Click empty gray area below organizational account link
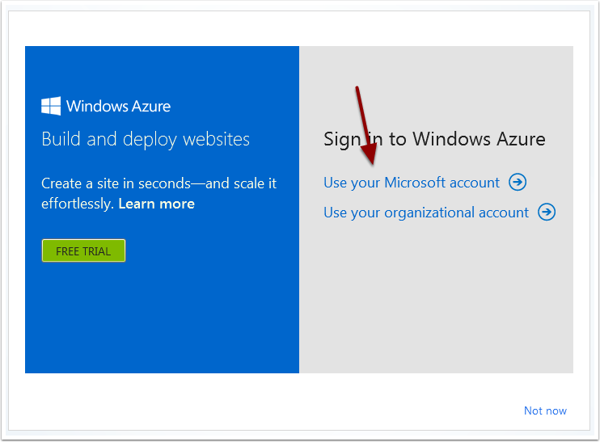Viewport: 600px width, 442px height. (x=436, y=298)
